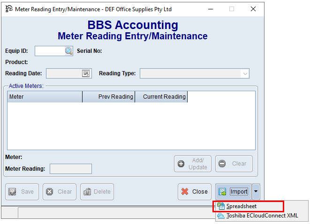Click Clear button next to Save
The width and height of the screenshot is (310, 224).
coord(59,191)
